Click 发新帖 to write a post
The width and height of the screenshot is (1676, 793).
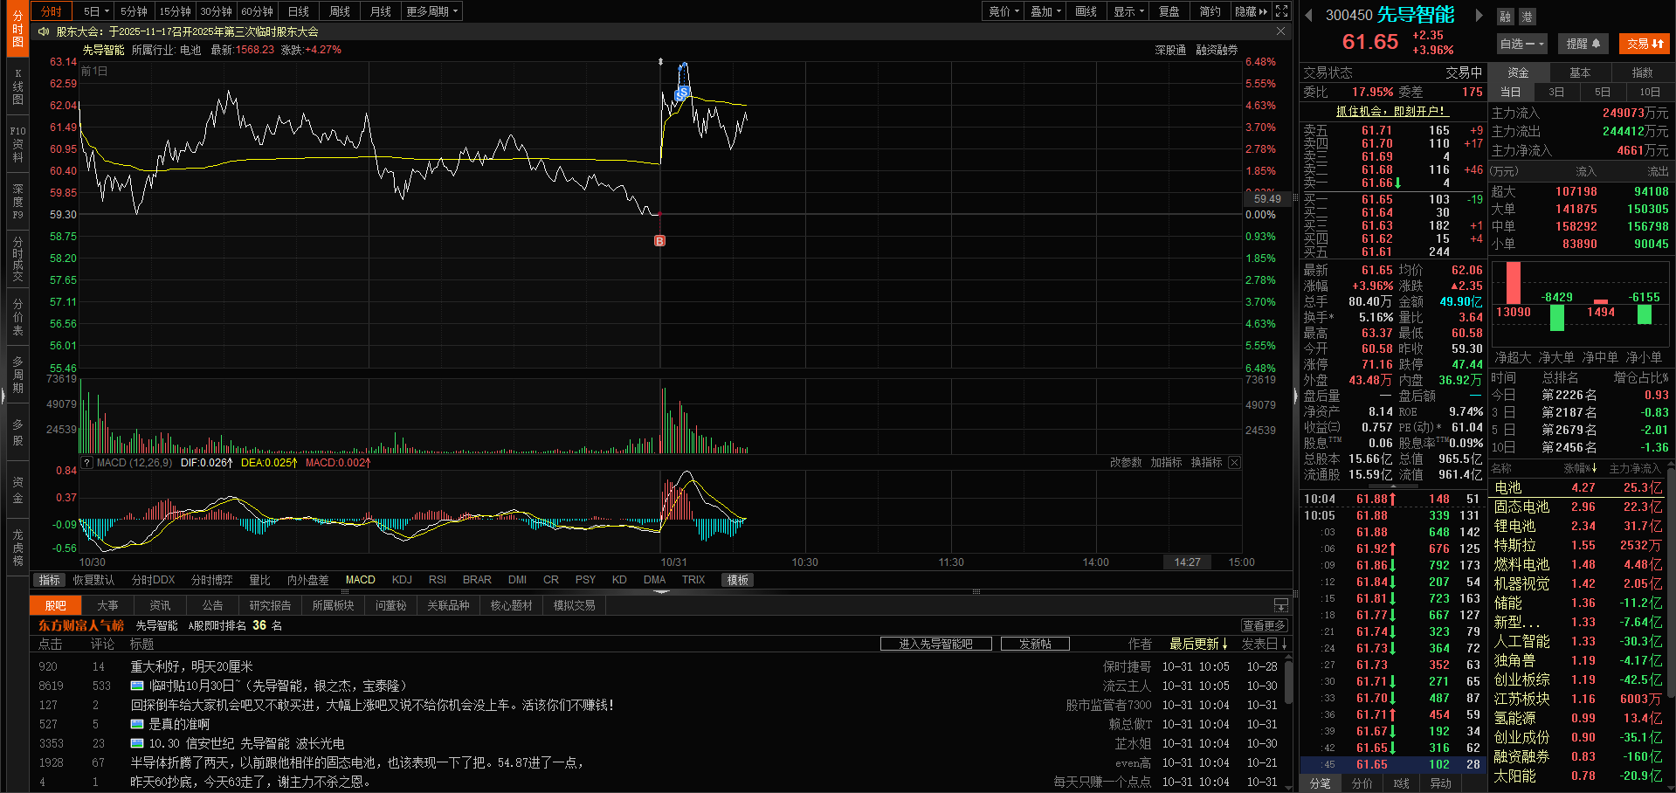click(x=1035, y=644)
